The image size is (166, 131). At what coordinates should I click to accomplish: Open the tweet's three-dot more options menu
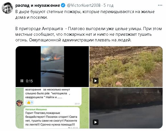coord(160,5)
